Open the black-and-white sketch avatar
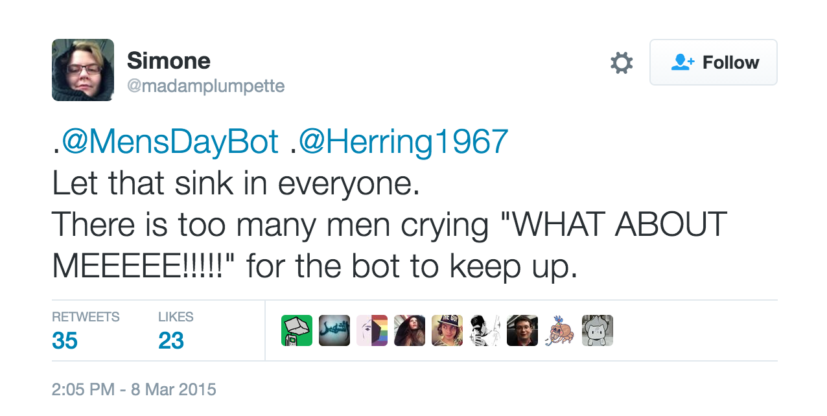The height and width of the screenshot is (416, 827). [x=485, y=330]
